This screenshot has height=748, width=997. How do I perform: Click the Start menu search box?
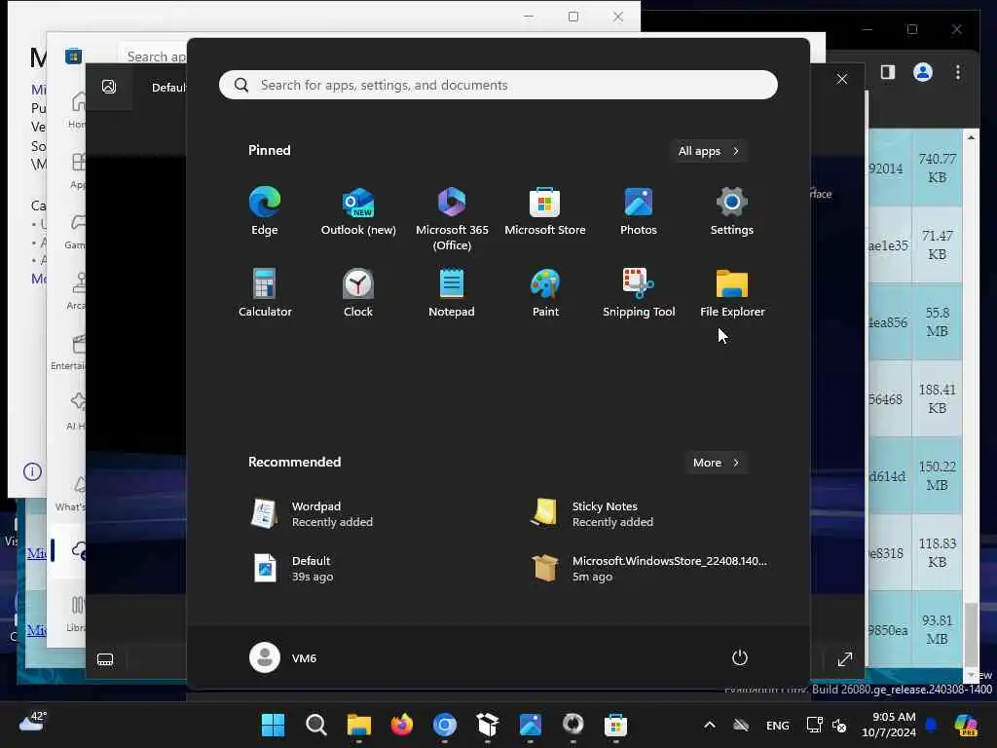coord(498,85)
